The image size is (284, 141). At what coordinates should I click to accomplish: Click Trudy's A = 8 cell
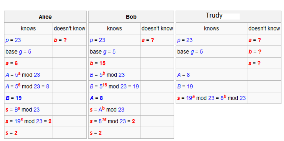pos(184,75)
